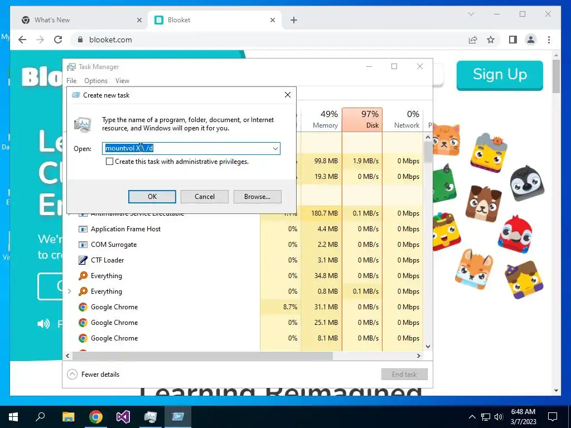The height and width of the screenshot is (428, 571).
Task: Click OK in Create new task
Action: [x=152, y=197]
